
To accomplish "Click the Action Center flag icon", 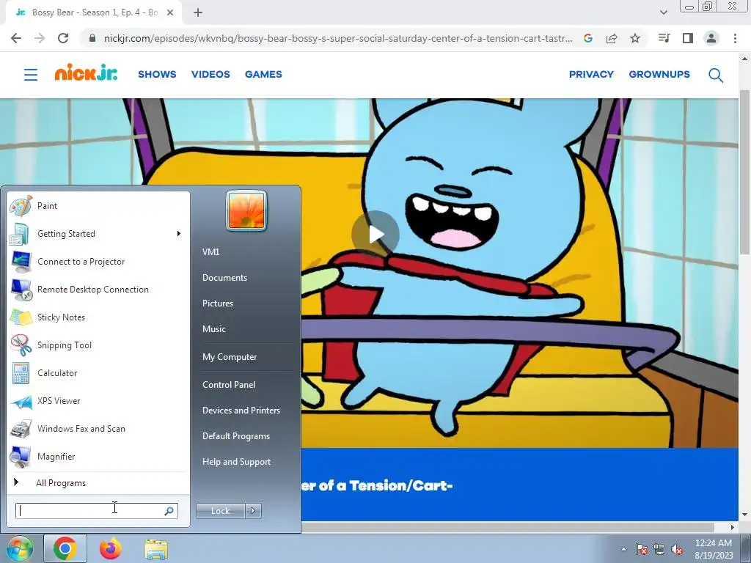I will point(642,549).
